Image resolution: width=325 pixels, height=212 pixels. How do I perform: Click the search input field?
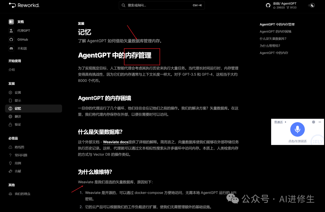click(162, 5)
